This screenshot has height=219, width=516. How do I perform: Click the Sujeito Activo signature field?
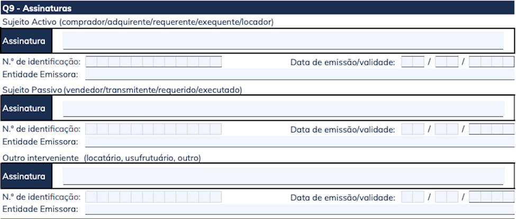283,41
